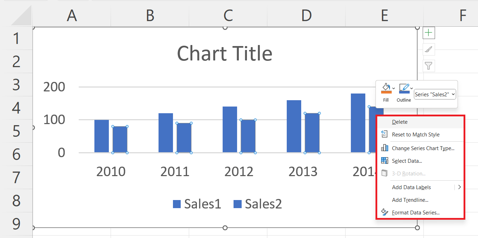478x238 pixels.
Task: Click the Change Series Chart Type icon
Action: [385, 148]
